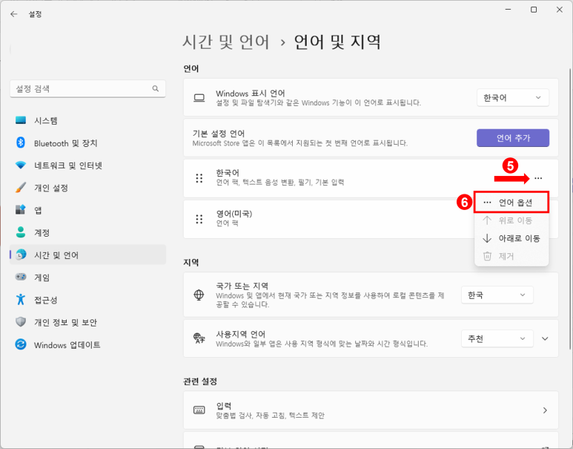Go to 시간 및 언어 breadcrumb
Viewport: 573px width, 449px height.
[226, 42]
